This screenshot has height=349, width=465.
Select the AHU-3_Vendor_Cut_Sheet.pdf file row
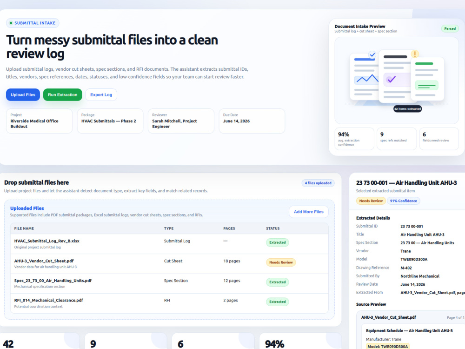click(x=169, y=264)
